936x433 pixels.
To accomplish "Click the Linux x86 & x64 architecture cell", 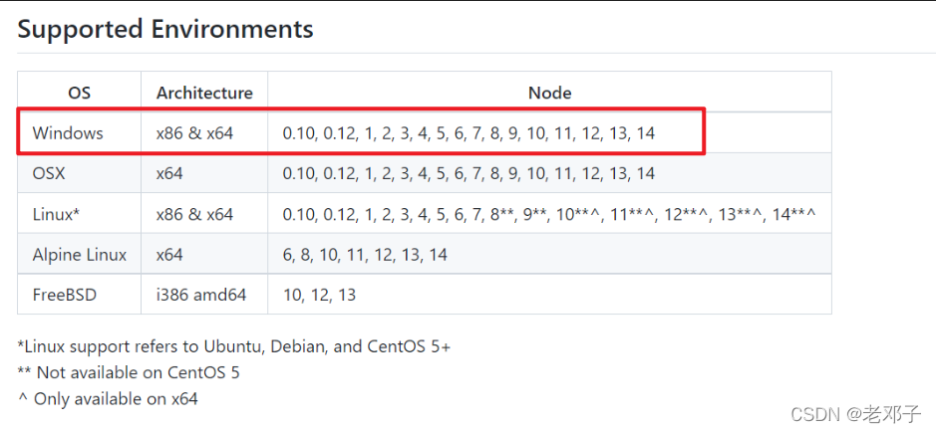I will [194, 214].
